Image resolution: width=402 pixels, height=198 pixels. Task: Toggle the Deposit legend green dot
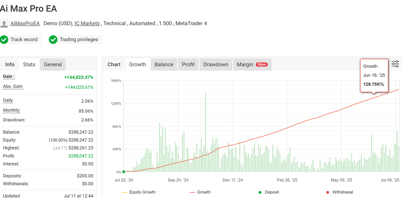(x=260, y=192)
